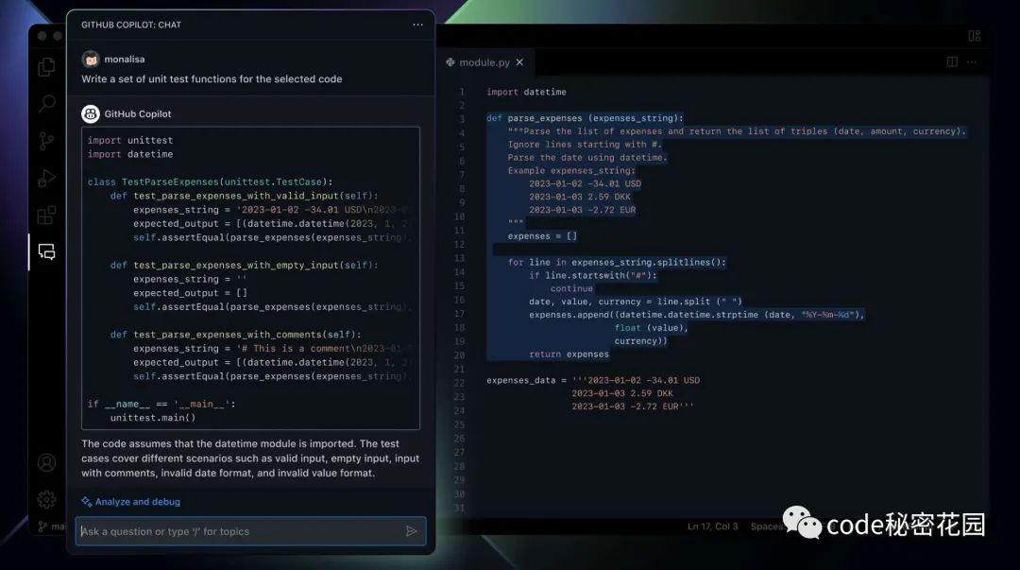The width and height of the screenshot is (1020, 570).
Task: Click the monalisa user avatar
Action: click(x=91, y=60)
